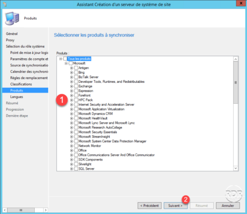Image resolution: width=247 pixels, height=214 pixels.
Task: Expand the Antigen node
Action: pyautogui.click(x=72, y=68)
